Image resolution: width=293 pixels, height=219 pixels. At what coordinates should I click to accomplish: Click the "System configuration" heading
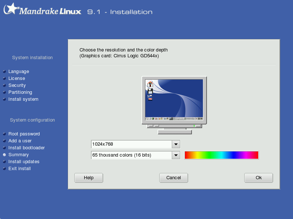point(32,120)
